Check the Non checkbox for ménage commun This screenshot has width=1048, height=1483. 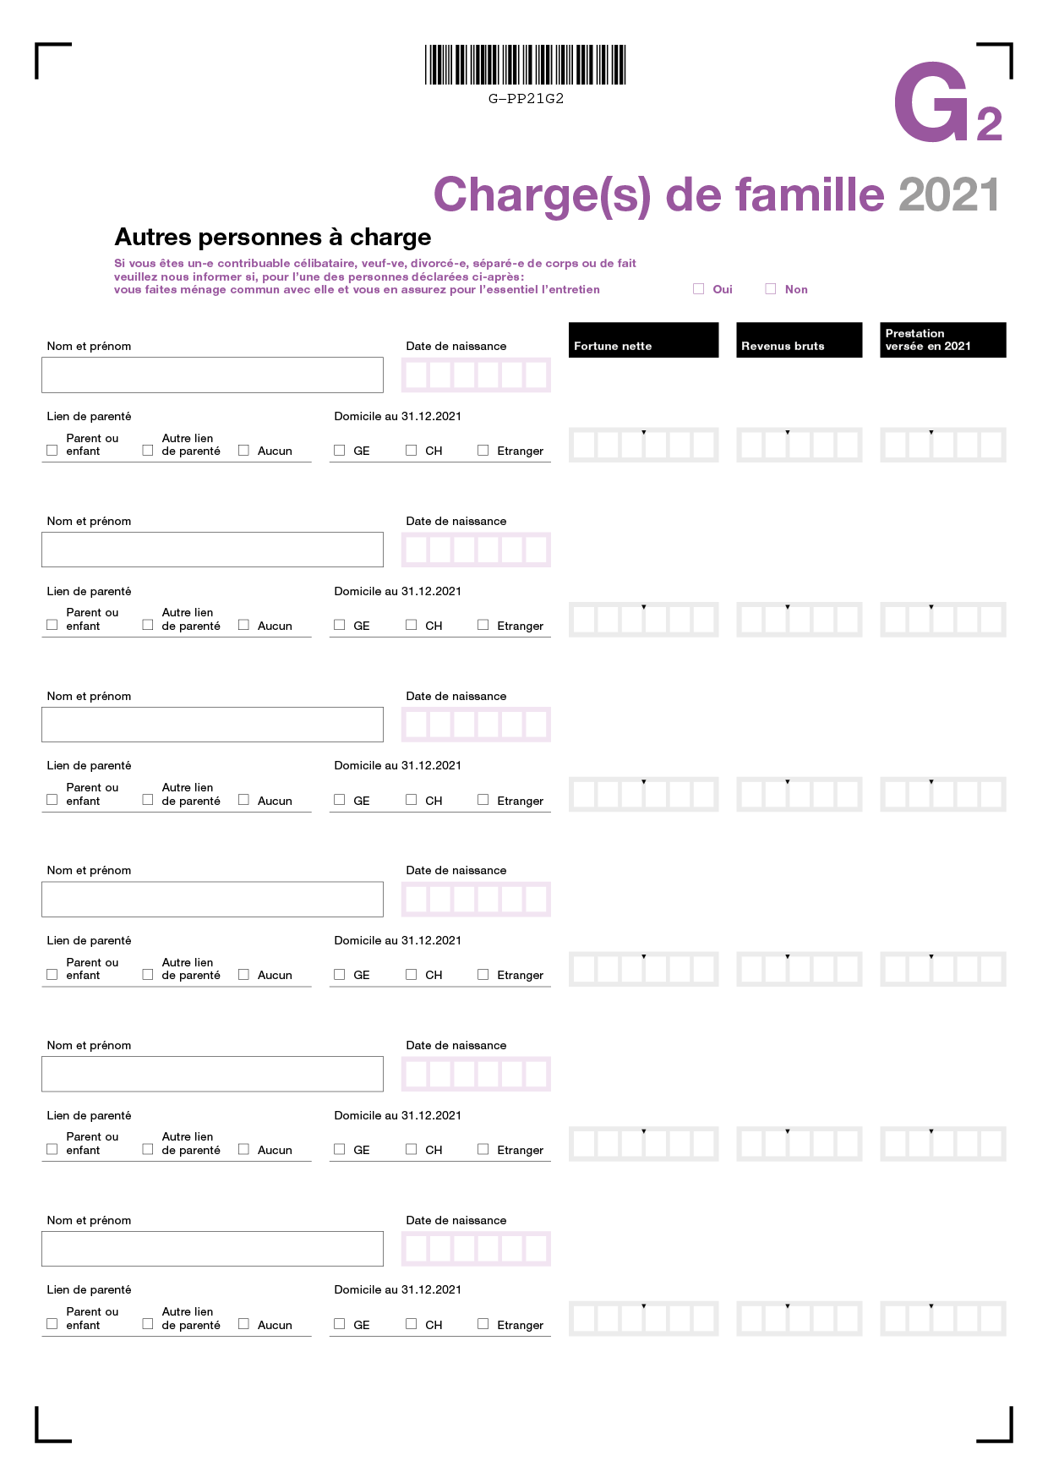tap(771, 289)
